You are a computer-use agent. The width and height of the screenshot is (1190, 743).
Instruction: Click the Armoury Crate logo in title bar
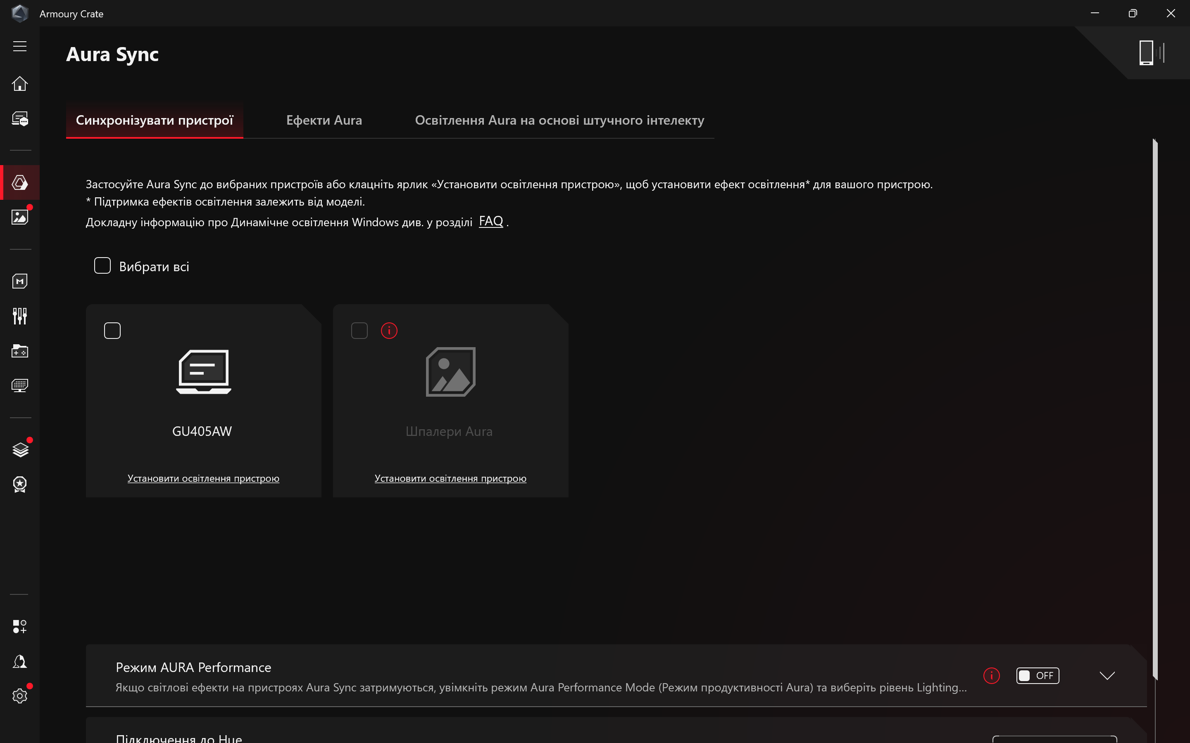[x=20, y=13]
